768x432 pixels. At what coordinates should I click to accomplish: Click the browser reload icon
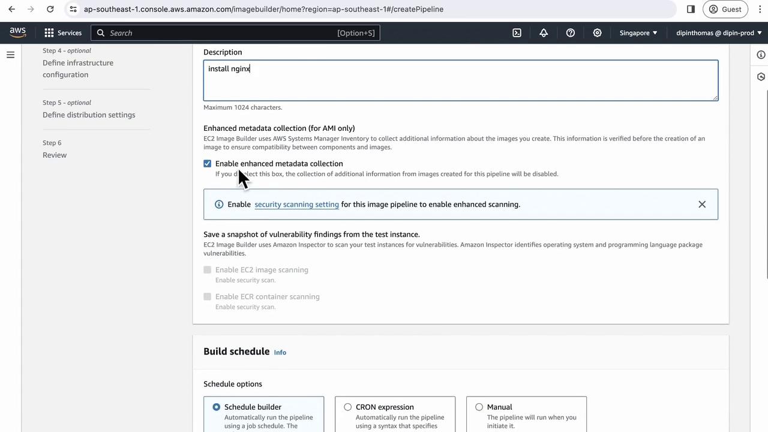50,9
